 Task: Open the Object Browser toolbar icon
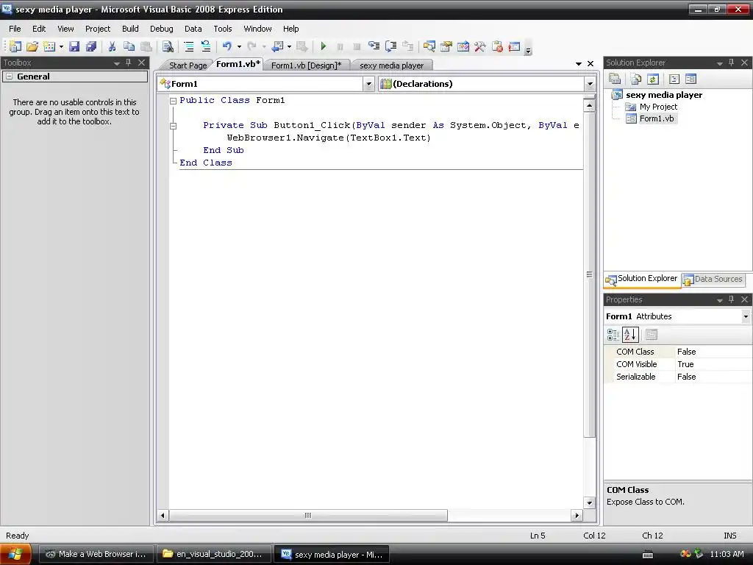[463, 46]
